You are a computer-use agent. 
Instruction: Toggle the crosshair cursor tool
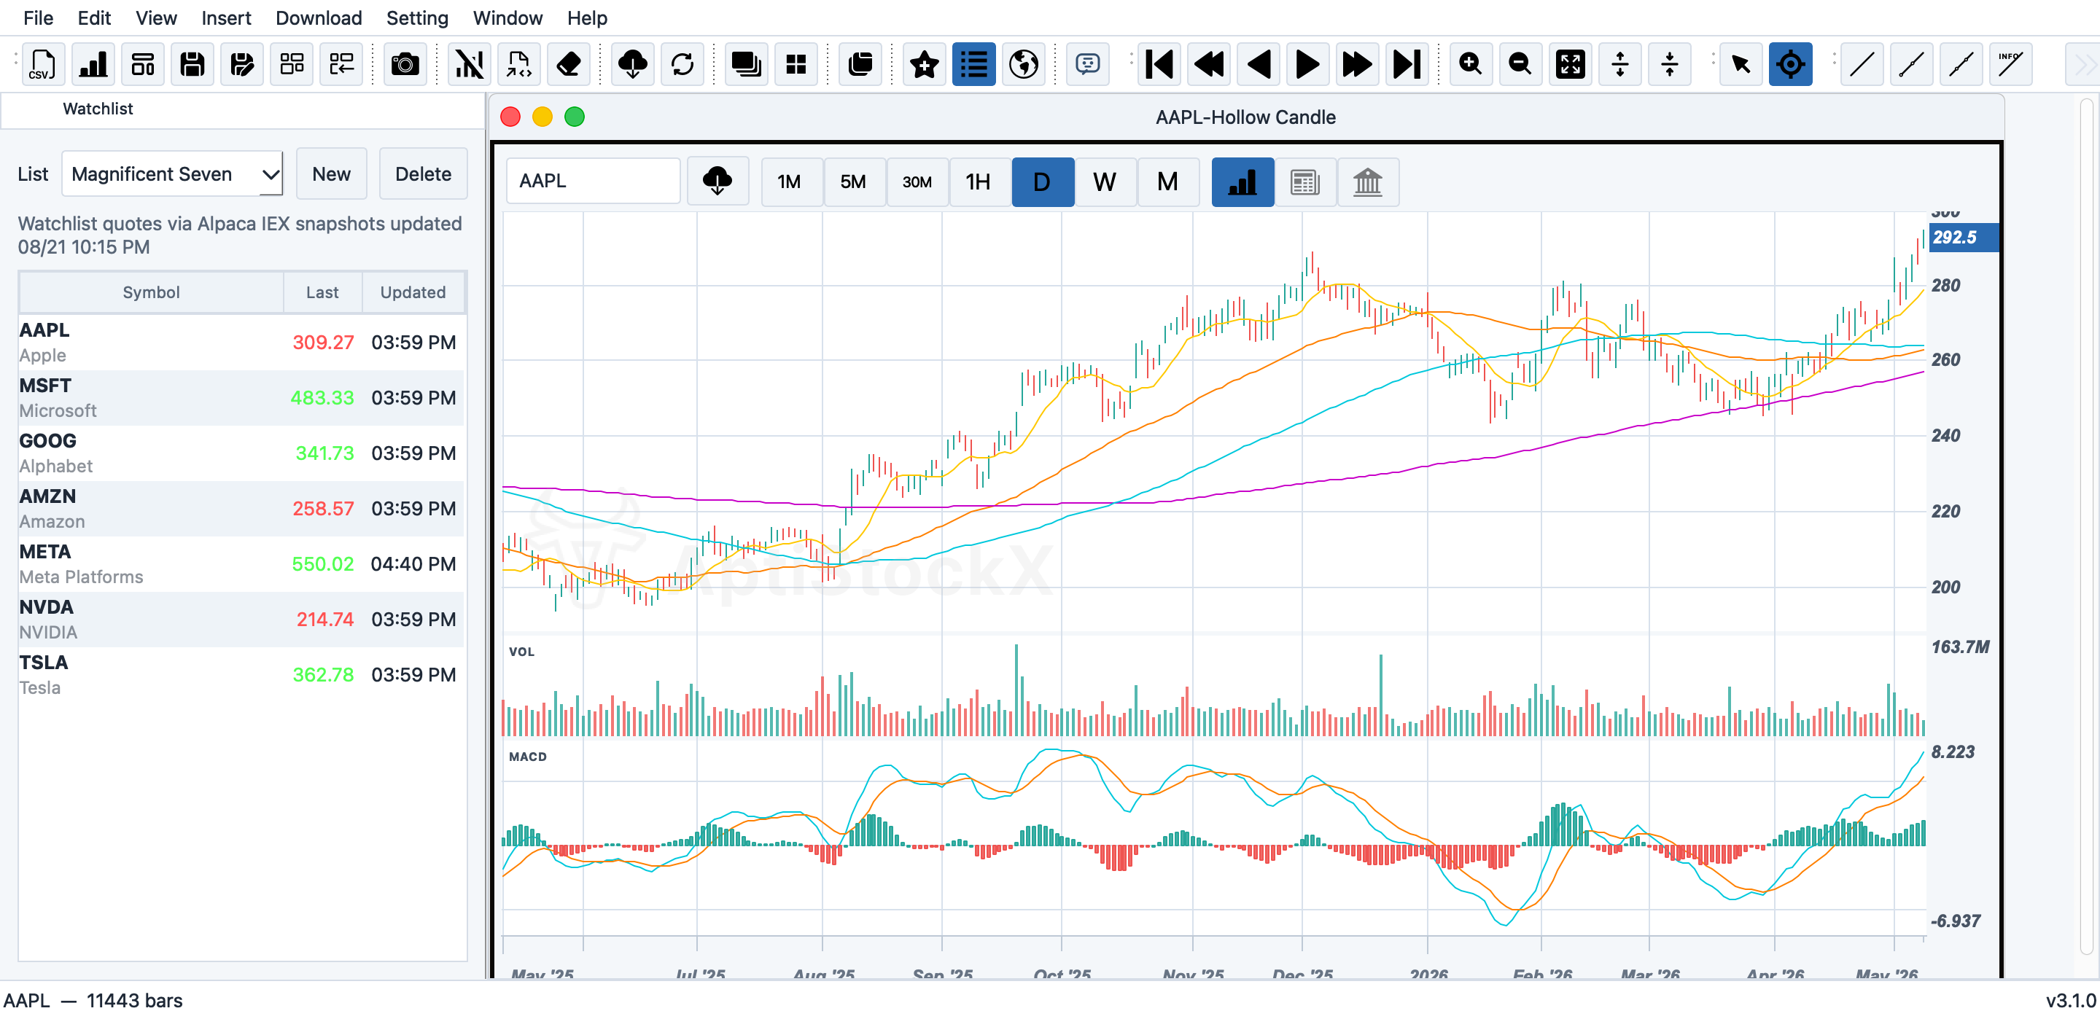click(x=1791, y=64)
